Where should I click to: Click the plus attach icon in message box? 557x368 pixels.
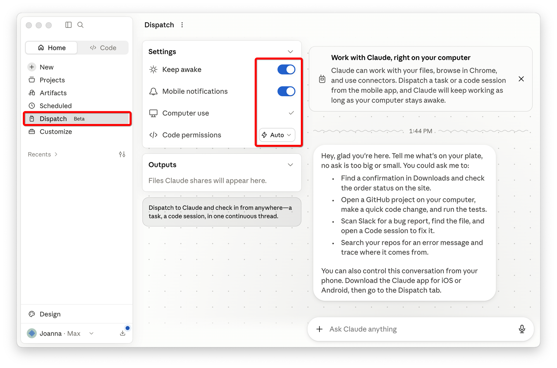[319, 329]
